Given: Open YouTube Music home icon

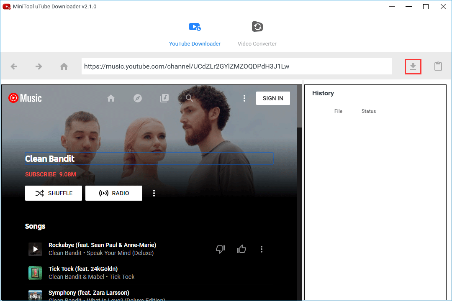Looking at the screenshot, I should point(111,99).
